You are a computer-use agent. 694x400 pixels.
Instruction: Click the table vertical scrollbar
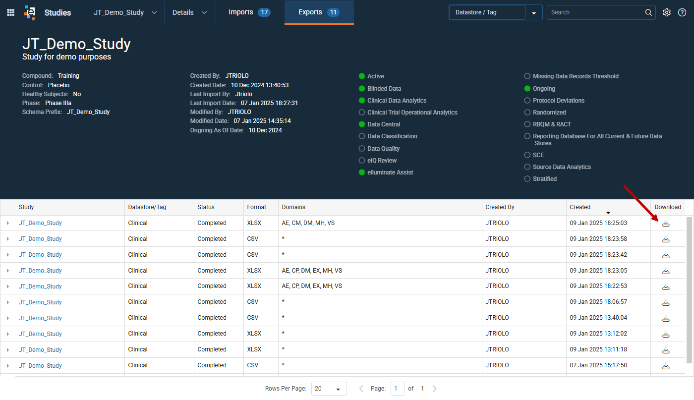click(689, 290)
